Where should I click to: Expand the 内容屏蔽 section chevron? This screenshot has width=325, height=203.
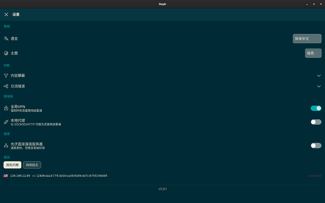[319, 76]
